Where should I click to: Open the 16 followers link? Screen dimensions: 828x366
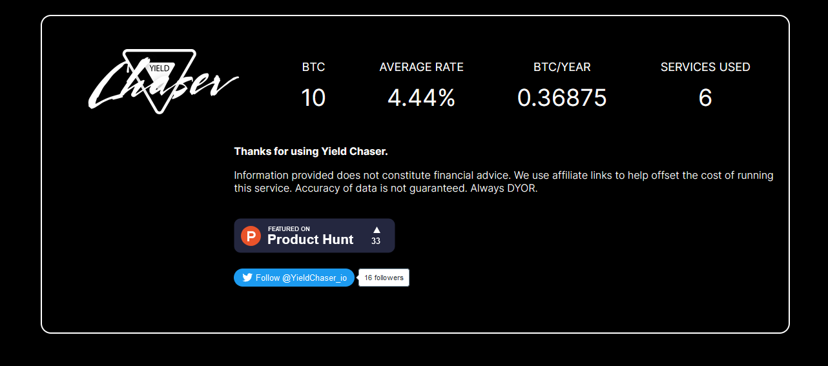tap(384, 278)
